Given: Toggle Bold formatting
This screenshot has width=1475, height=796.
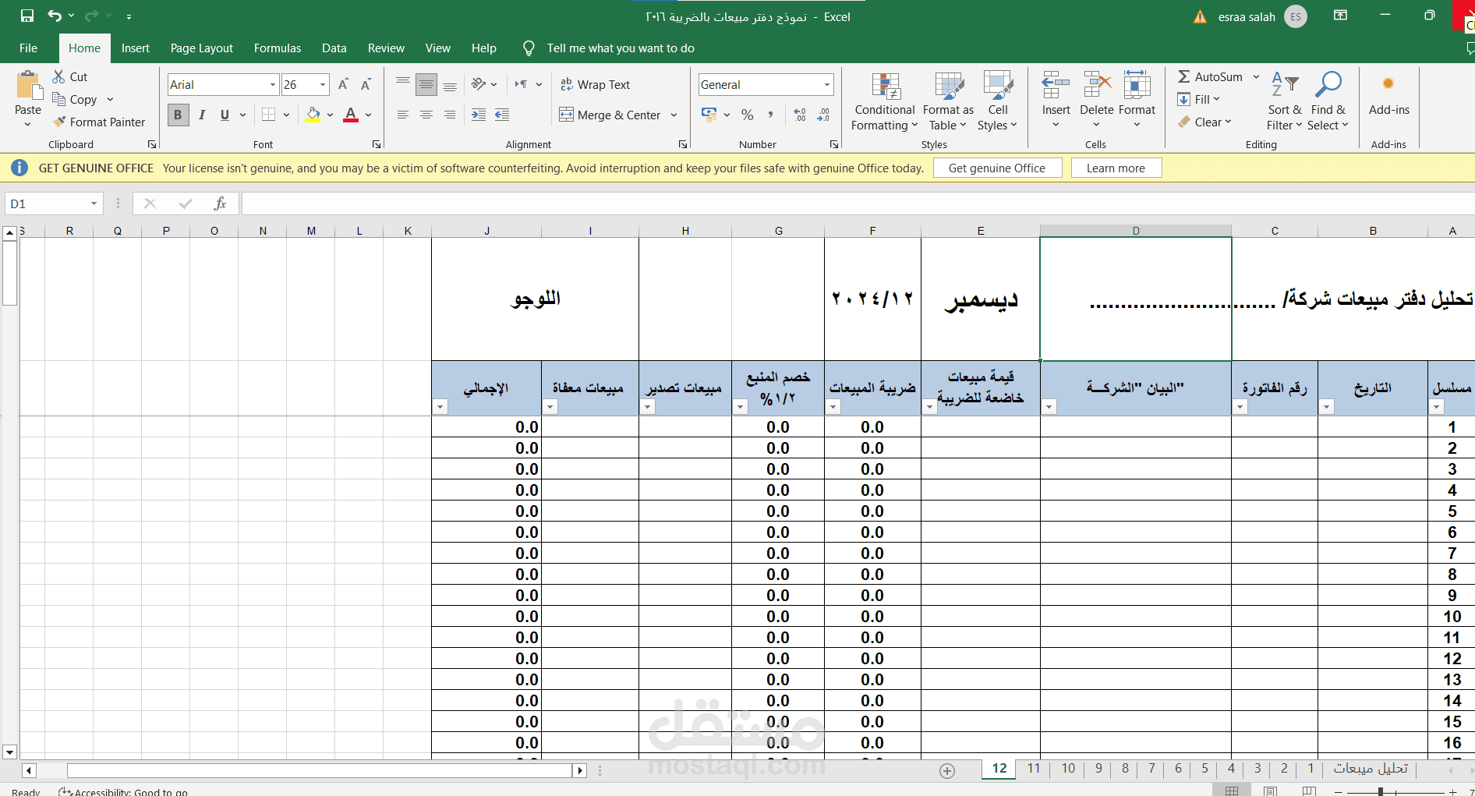Looking at the screenshot, I should [x=178, y=115].
